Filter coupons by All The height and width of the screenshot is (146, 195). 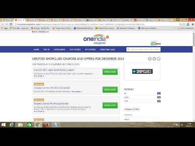pos(125,93)
